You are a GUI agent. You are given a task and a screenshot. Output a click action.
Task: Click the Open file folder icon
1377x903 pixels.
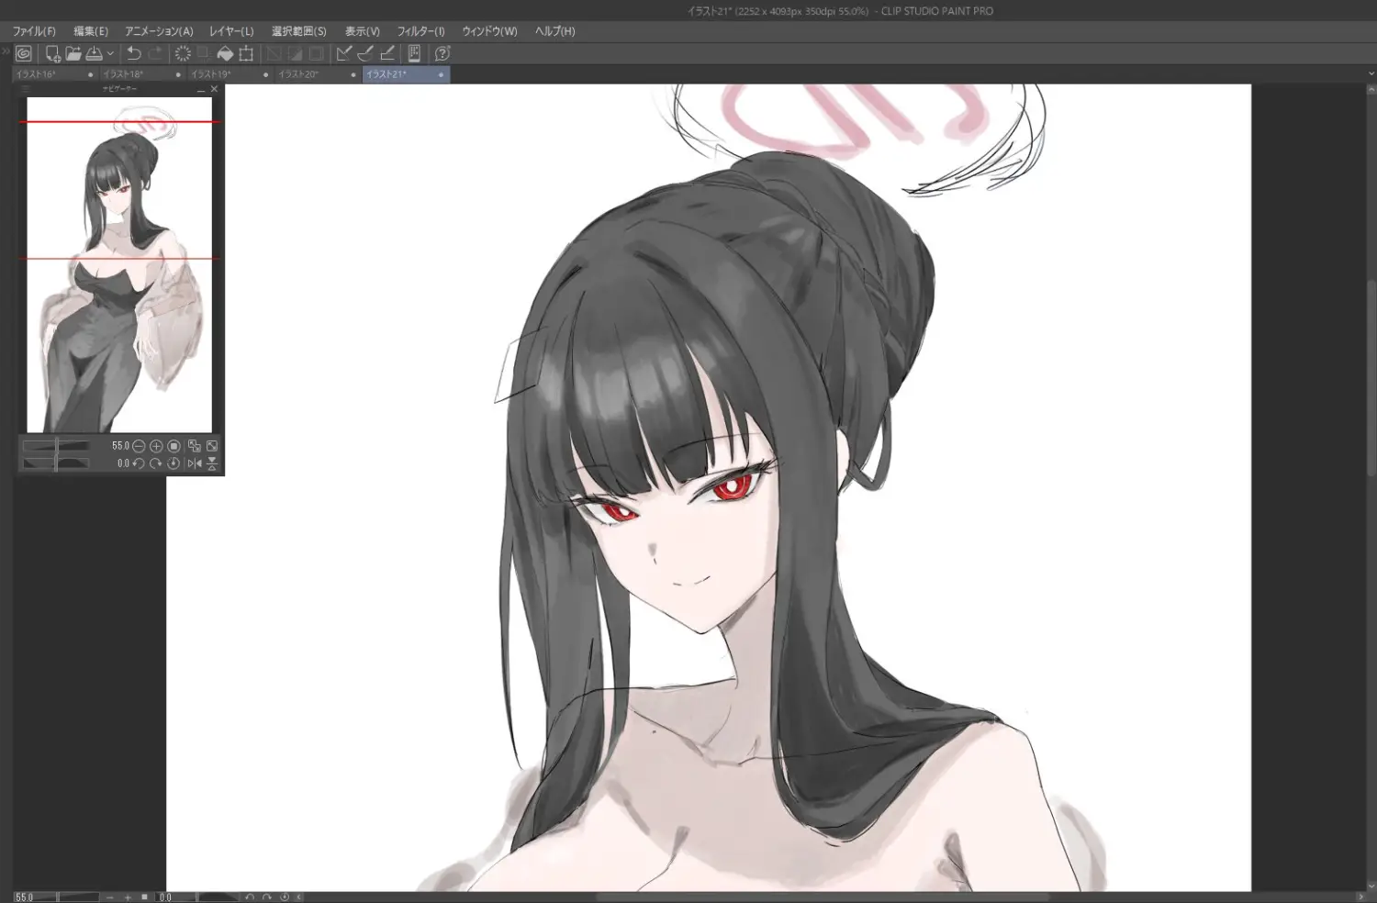coord(73,54)
